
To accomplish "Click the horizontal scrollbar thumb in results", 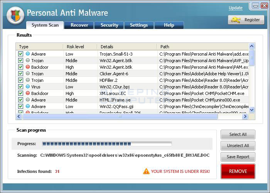I will click(x=120, y=117).
